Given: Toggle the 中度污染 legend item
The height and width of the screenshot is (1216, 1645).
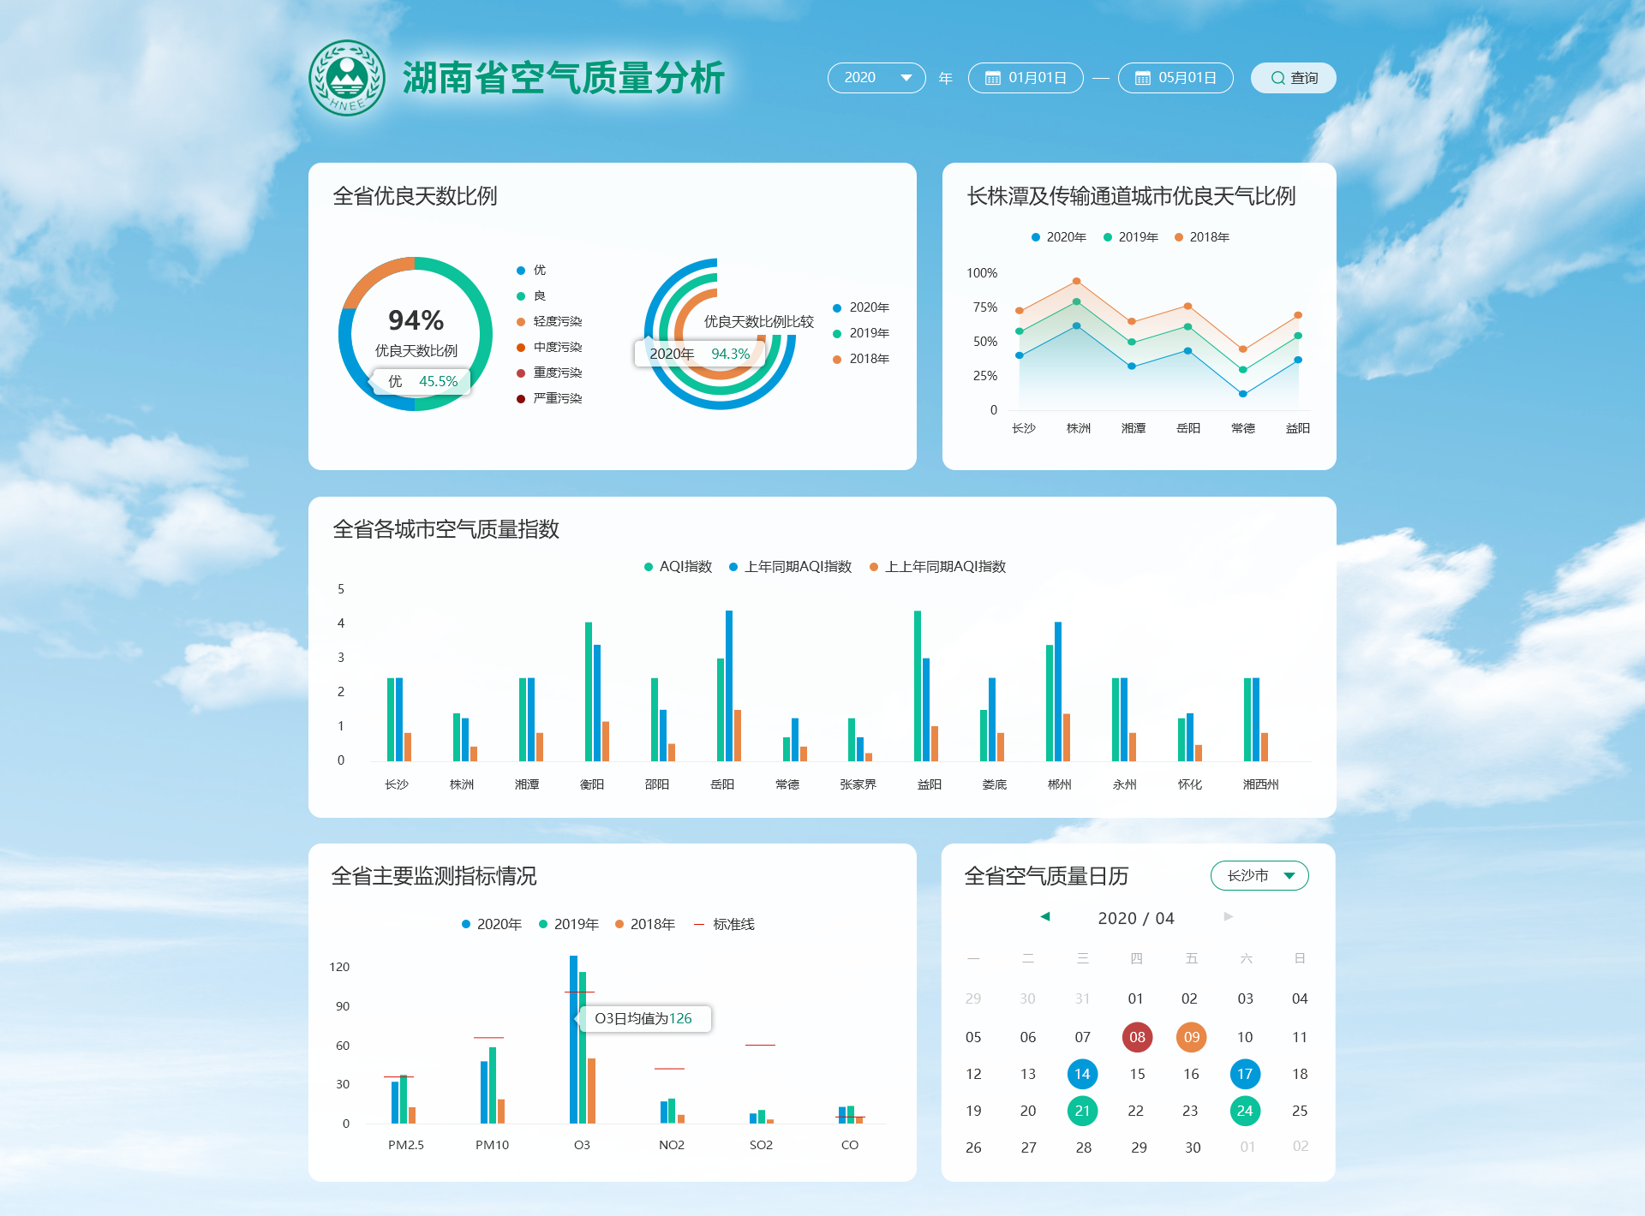Looking at the screenshot, I should (x=549, y=348).
